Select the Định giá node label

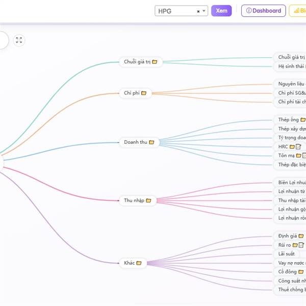tap(288, 236)
